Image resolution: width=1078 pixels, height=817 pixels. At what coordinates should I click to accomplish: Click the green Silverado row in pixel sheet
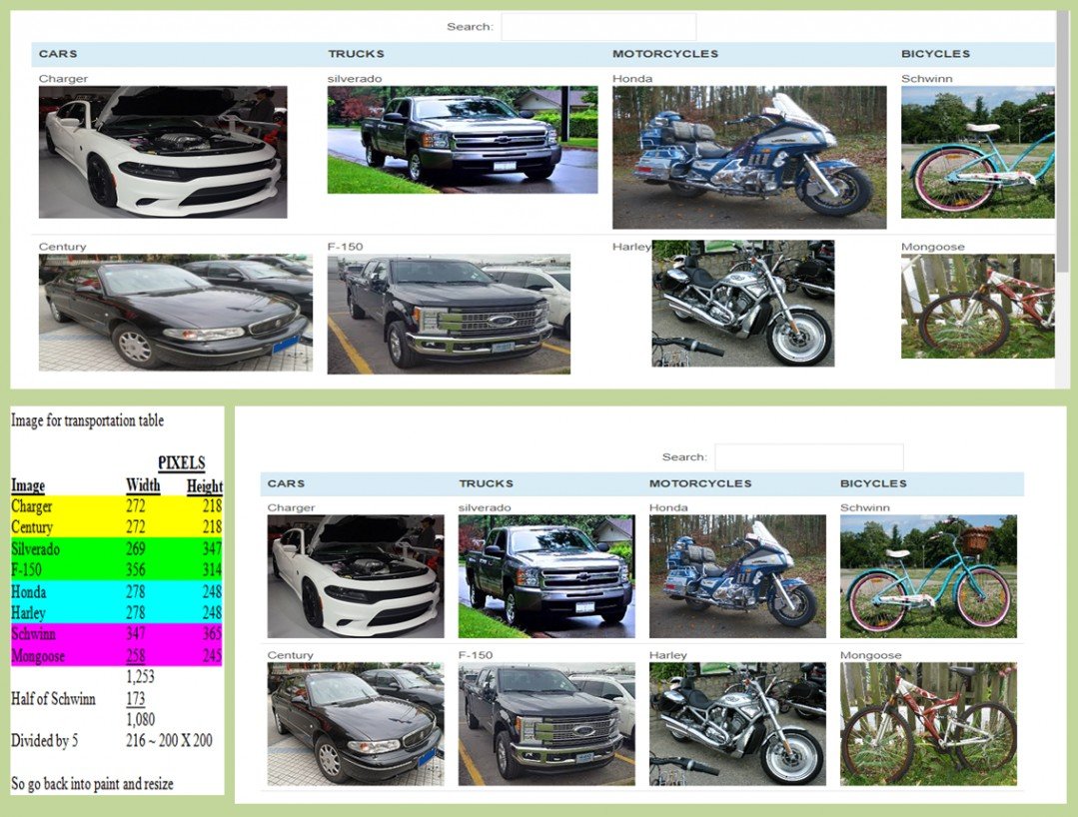click(116, 548)
